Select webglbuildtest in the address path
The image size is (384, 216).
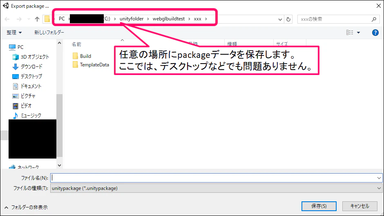click(168, 19)
